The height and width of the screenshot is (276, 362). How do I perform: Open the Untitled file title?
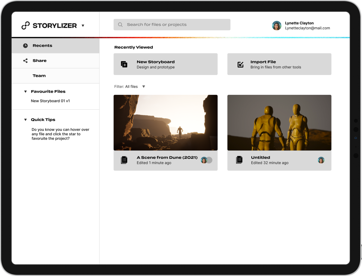point(261,157)
